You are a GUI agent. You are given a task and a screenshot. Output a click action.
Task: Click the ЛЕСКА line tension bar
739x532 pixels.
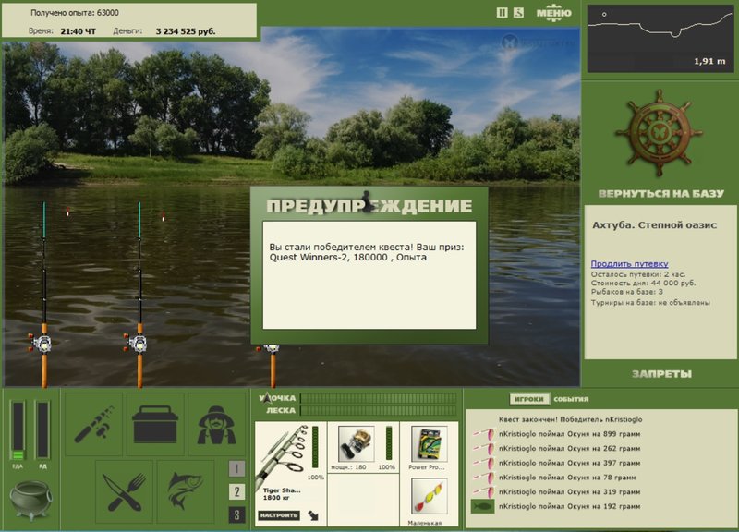(378, 411)
